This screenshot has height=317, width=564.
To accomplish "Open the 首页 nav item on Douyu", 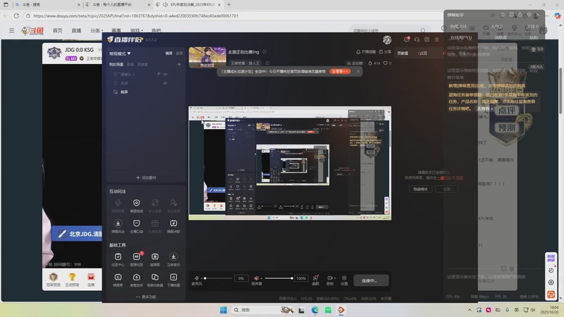I will tap(58, 30).
